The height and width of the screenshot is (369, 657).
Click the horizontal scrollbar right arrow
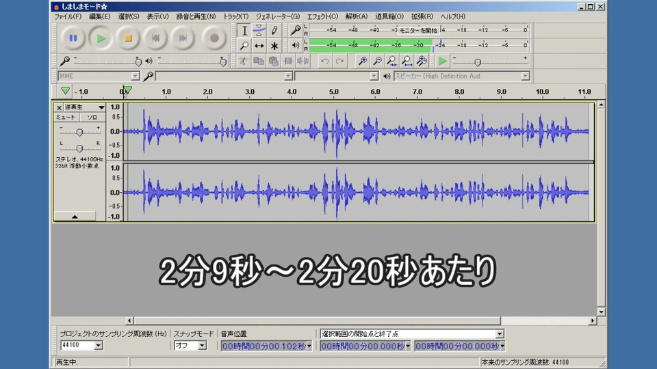point(593,321)
